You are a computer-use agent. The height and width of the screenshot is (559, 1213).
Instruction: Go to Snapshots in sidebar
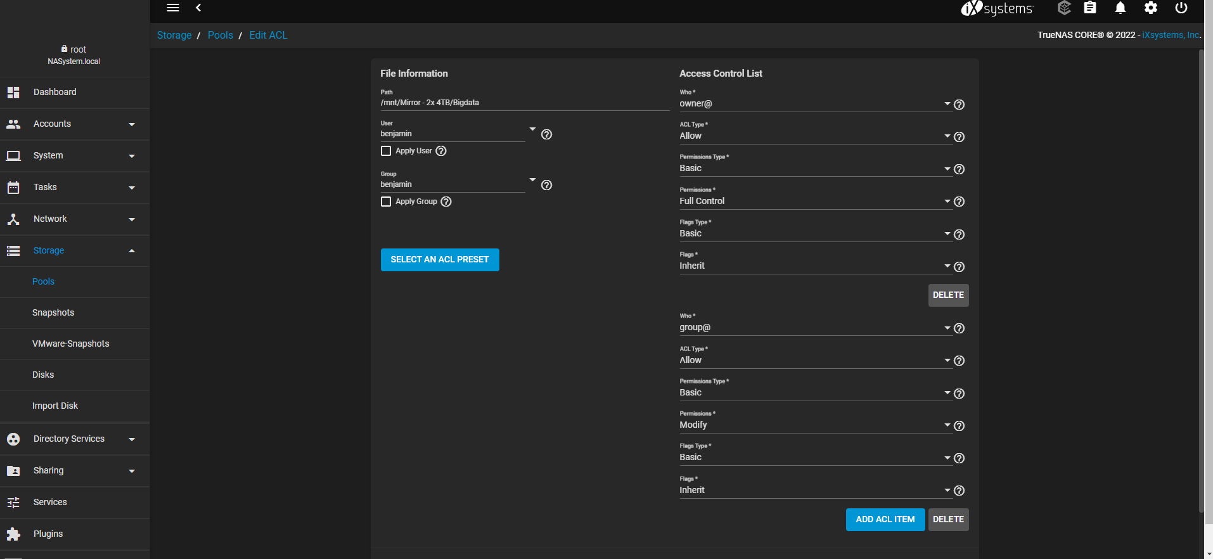pyautogui.click(x=53, y=313)
